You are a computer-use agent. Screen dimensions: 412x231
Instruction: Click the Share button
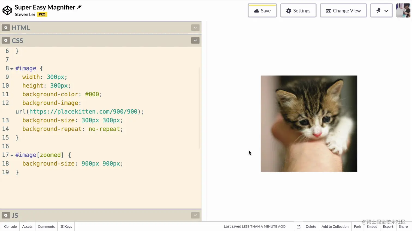(x=403, y=226)
